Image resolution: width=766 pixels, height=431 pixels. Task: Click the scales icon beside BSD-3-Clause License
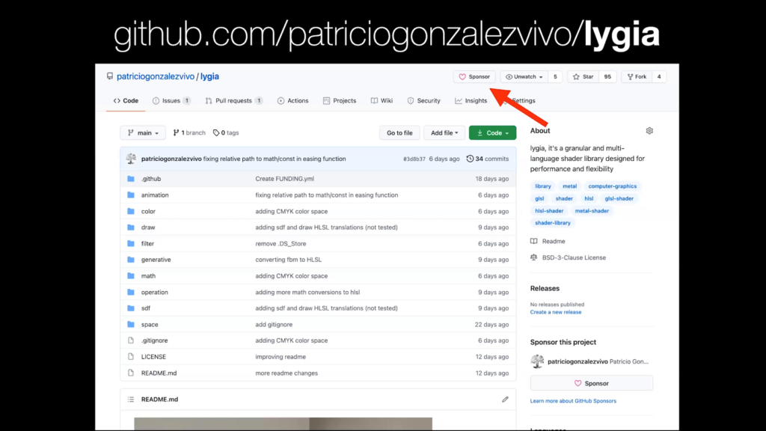[x=534, y=257]
